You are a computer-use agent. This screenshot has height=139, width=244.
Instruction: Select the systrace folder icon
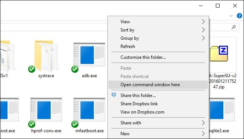coord(46,56)
